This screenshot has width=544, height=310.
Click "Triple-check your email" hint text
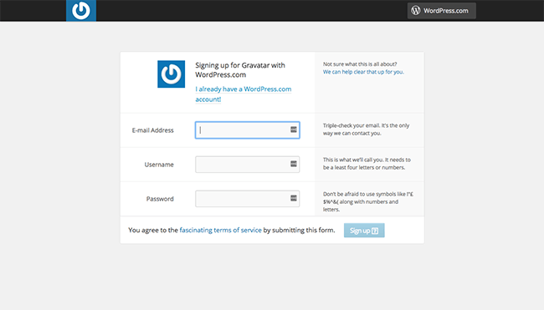click(x=366, y=130)
